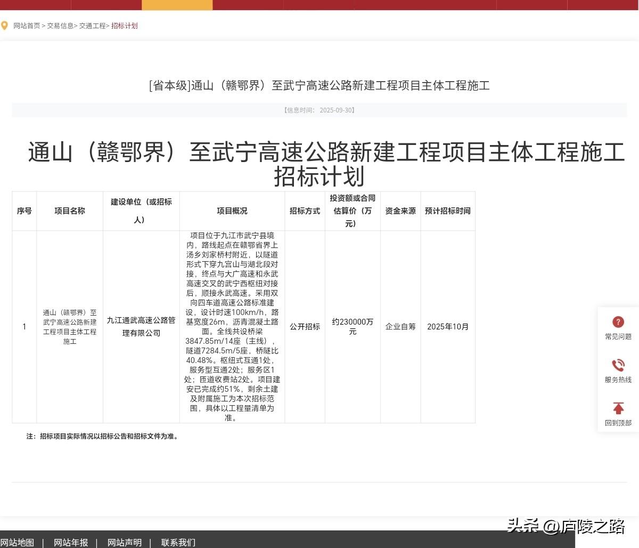
Task: Click the 服务热线 label in side panel
Action: pyautogui.click(x=618, y=380)
